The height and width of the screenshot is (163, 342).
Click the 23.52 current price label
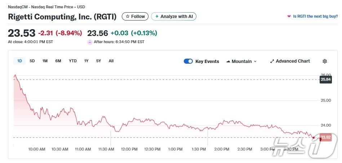coord(325,137)
